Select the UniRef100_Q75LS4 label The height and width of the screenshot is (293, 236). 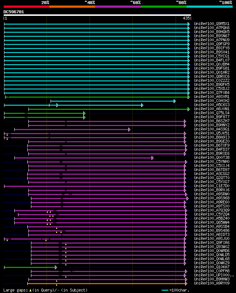[212, 113]
